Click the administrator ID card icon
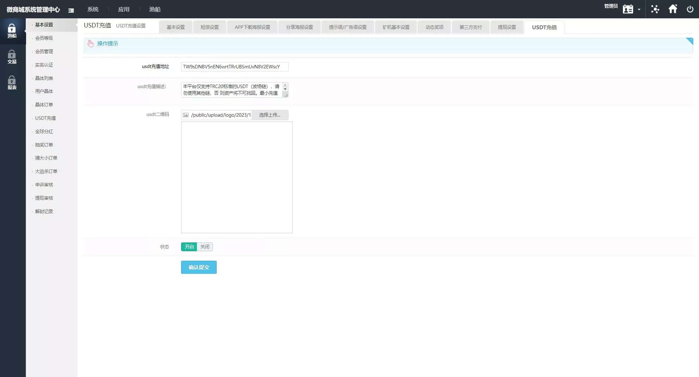Viewport: 699px width, 377px height. pos(628,9)
